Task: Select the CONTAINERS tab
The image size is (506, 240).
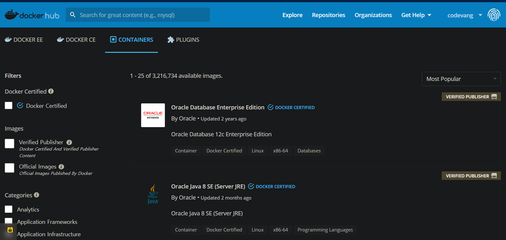Action: coord(131,40)
